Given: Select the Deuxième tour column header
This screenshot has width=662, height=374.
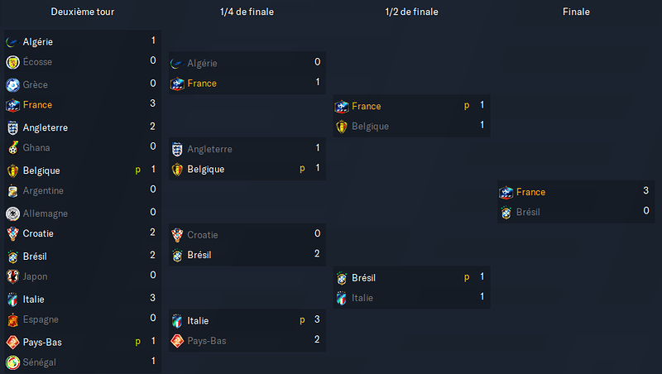Looking at the screenshot, I should click(x=83, y=12).
